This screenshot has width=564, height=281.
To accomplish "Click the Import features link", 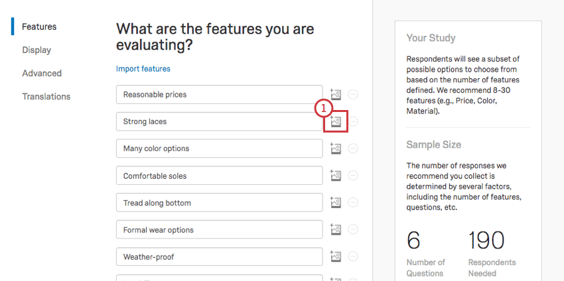I will pos(143,68).
